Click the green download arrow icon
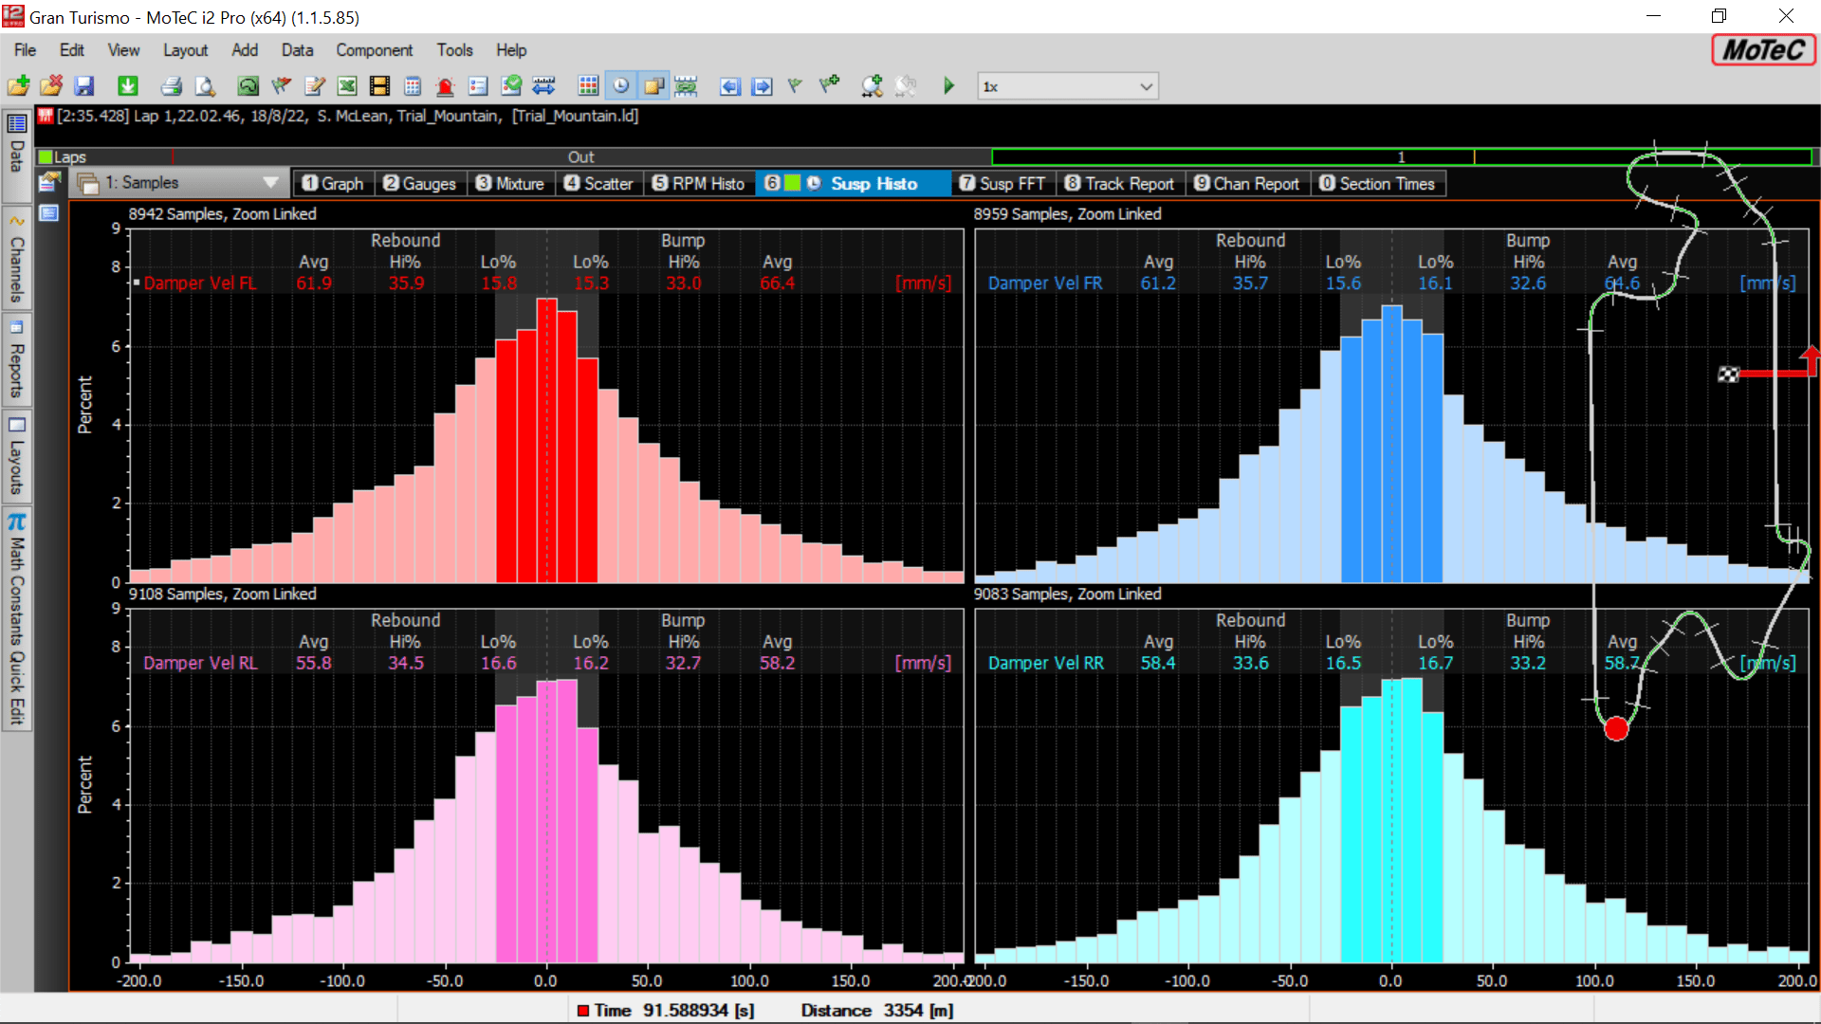 127,86
